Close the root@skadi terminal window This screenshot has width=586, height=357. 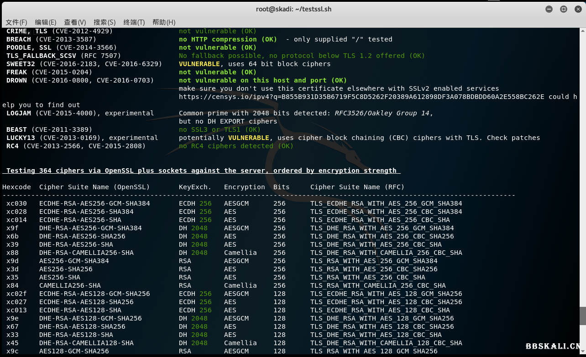(x=578, y=9)
